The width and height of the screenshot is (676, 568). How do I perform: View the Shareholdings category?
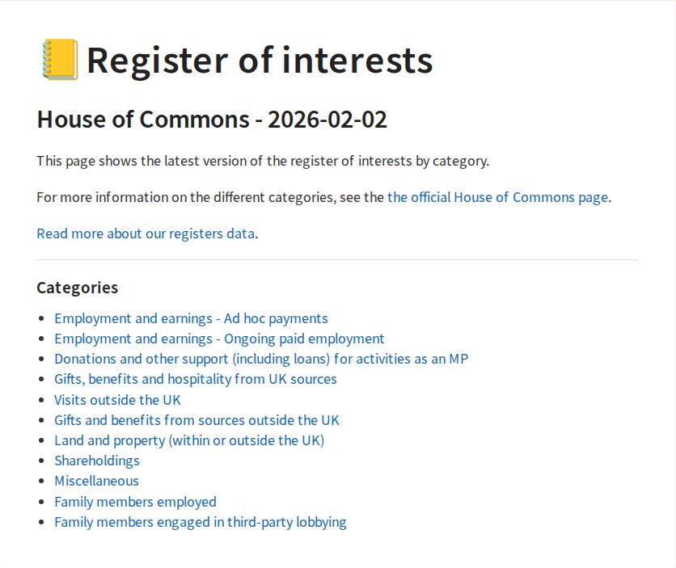[97, 461]
